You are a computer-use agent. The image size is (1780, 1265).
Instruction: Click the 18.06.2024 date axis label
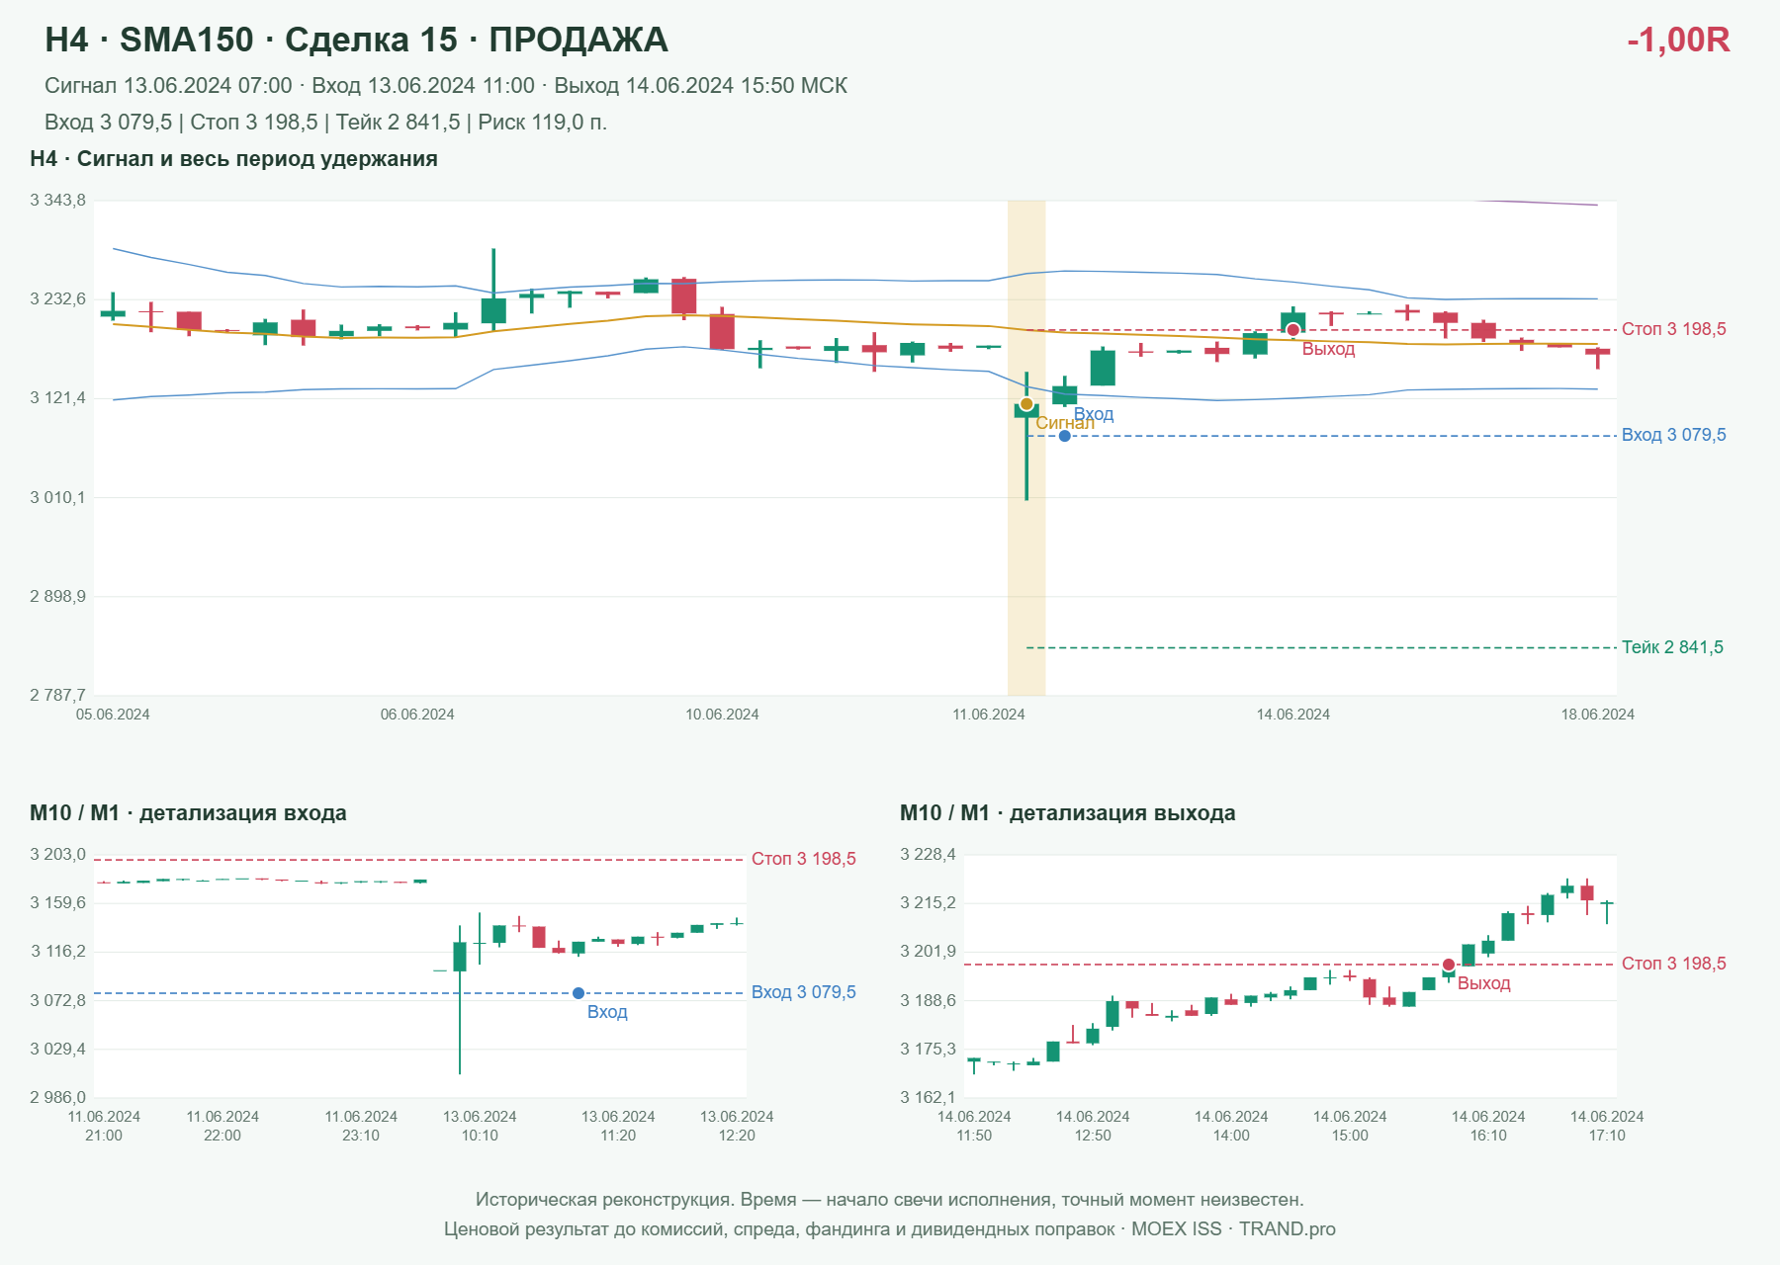pyautogui.click(x=1597, y=715)
